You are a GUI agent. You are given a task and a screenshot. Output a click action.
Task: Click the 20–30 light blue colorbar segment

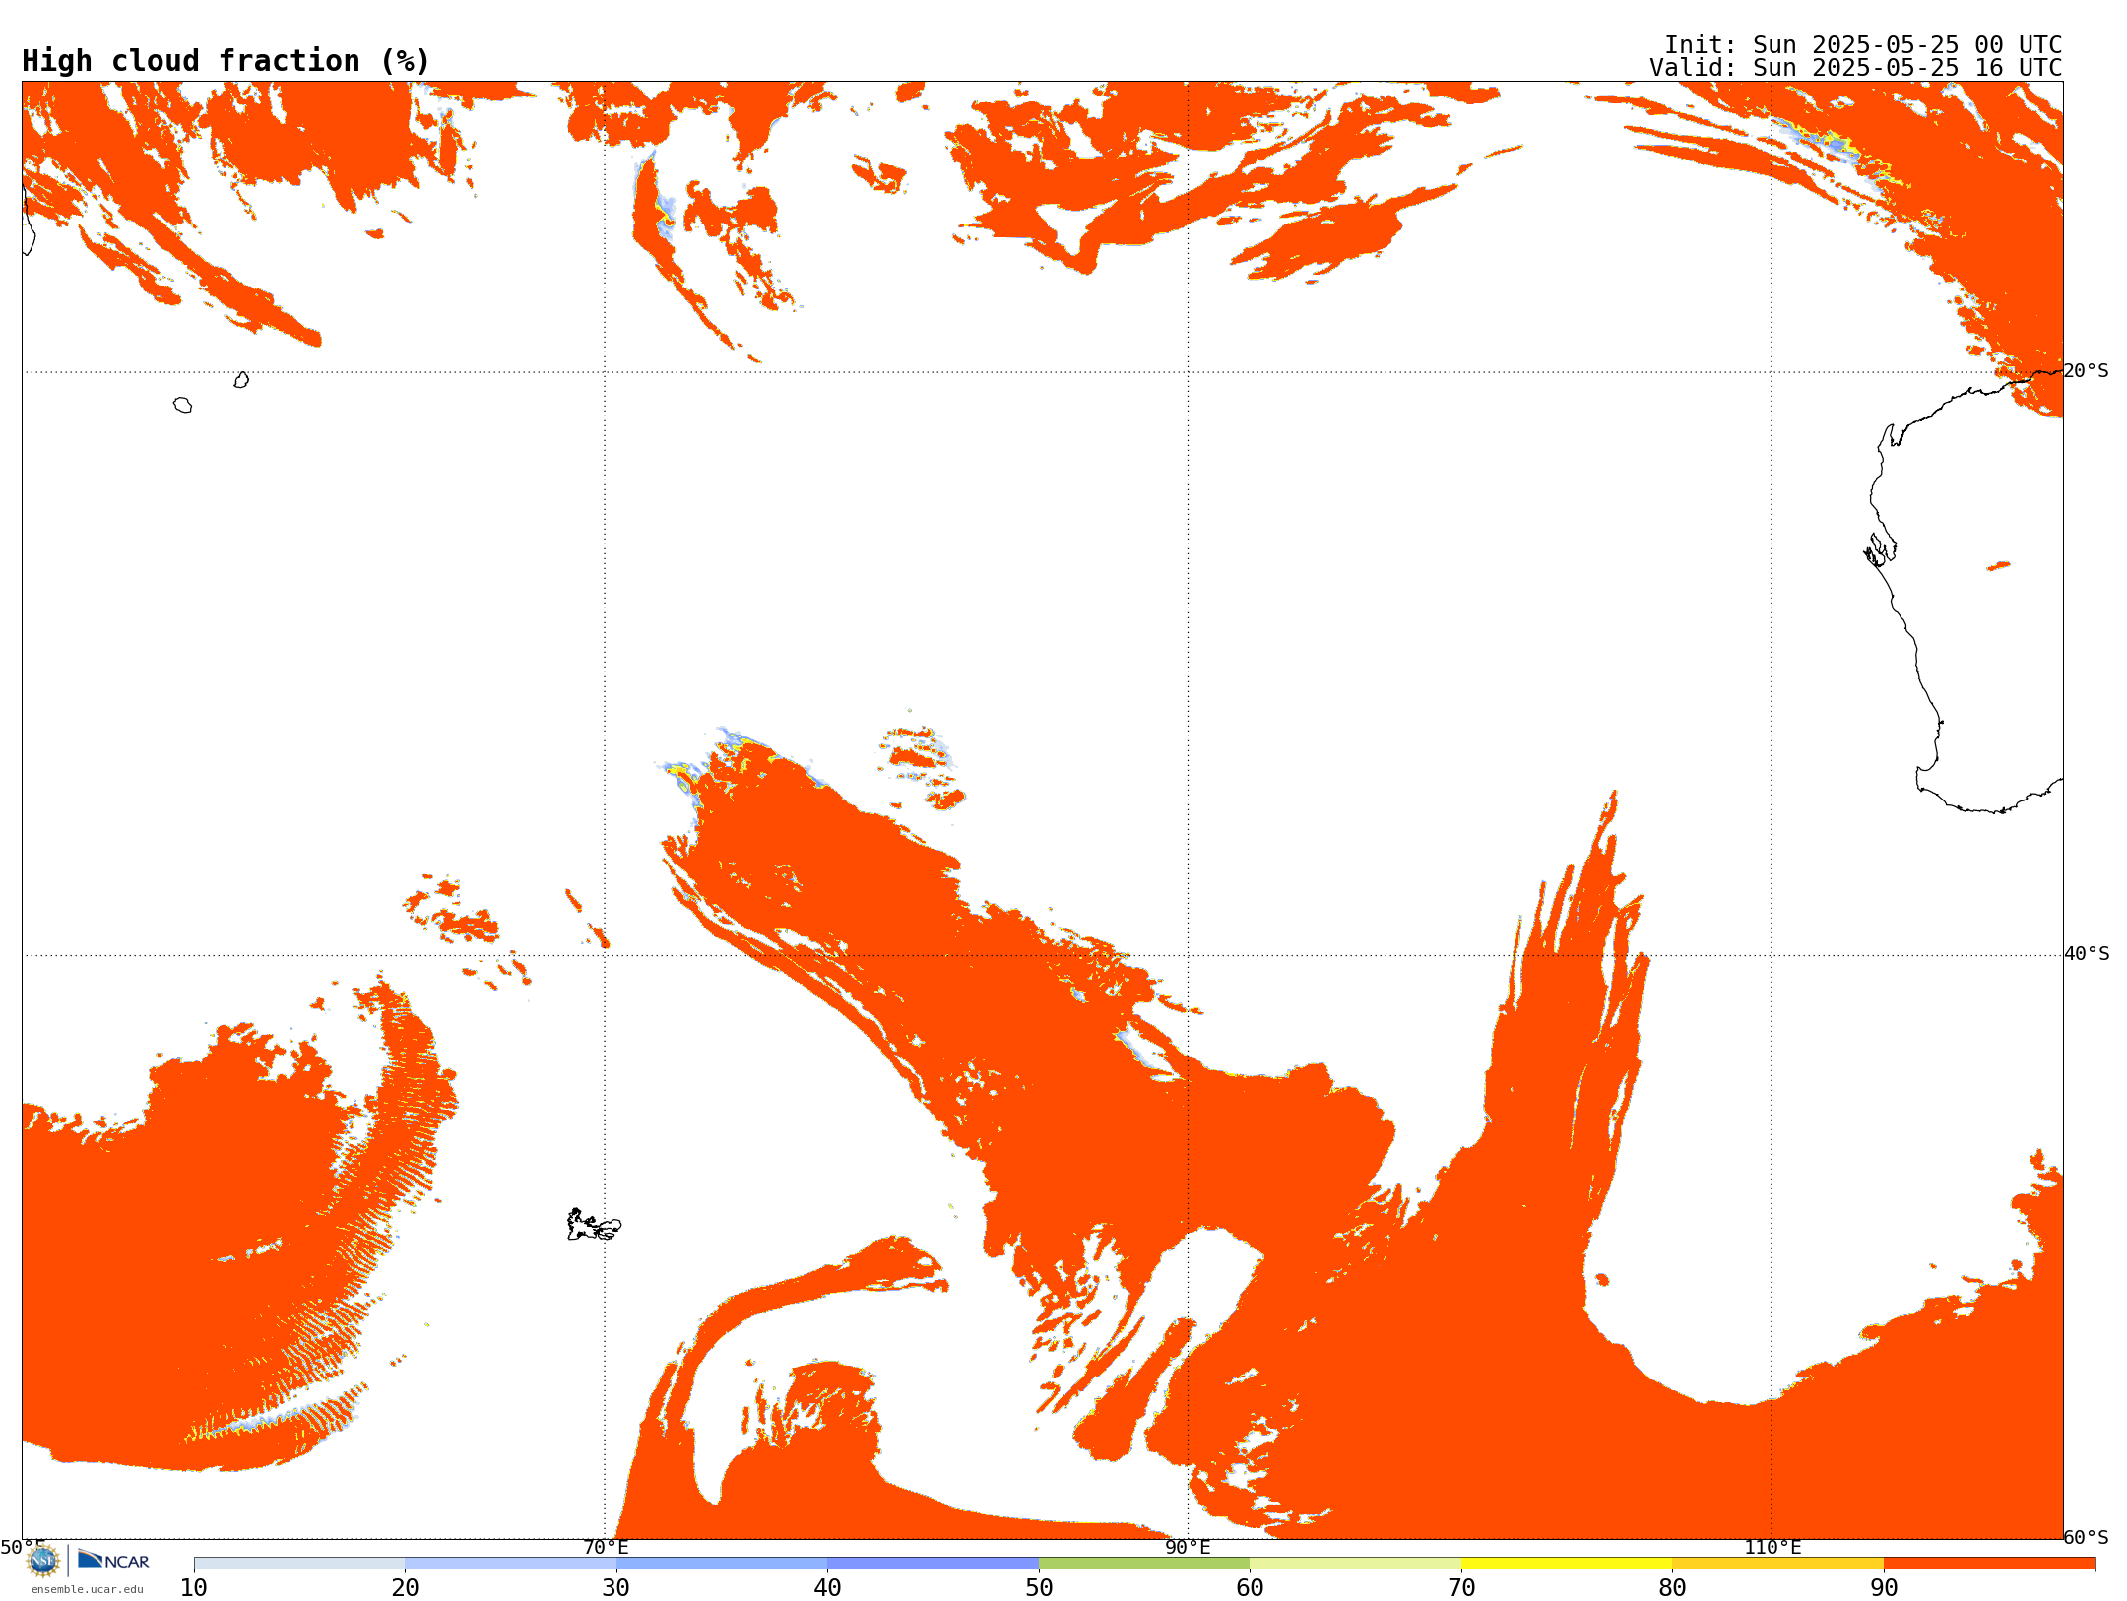(511, 1564)
